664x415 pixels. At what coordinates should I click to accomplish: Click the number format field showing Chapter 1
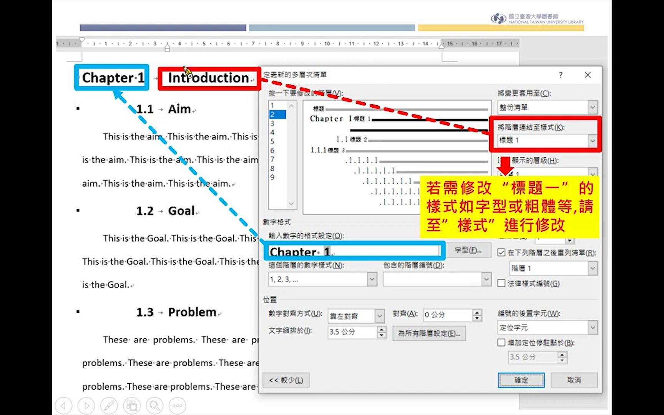pyautogui.click(x=354, y=251)
